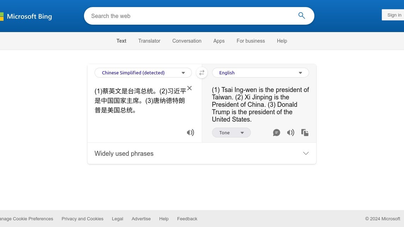
Task: Switch to the Conversation tab
Action: coord(187,41)
